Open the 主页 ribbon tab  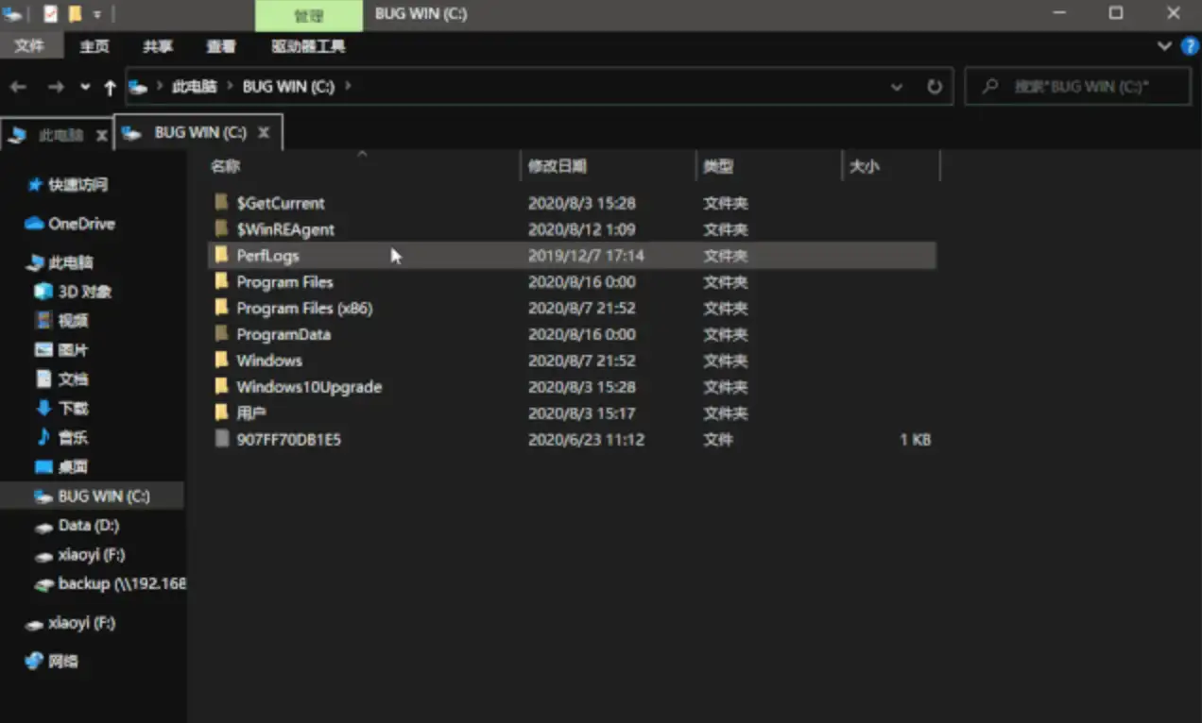tap(94, 46)
